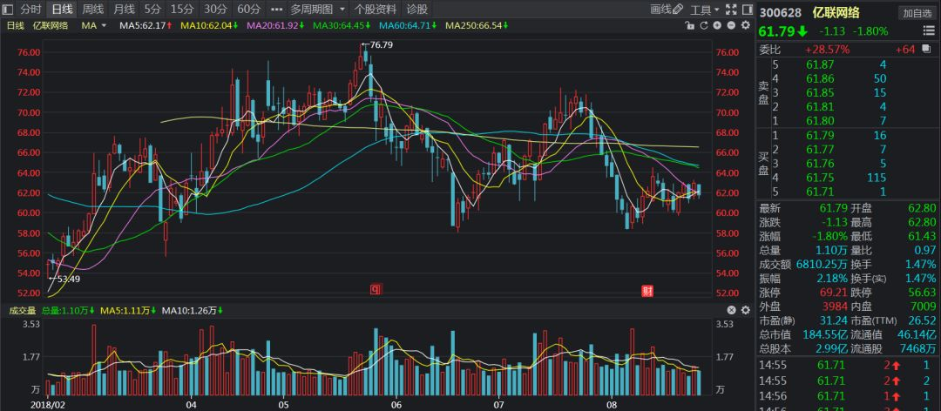Click the 市盈(TTM) 26.52 value

click(x=921, y=321)
